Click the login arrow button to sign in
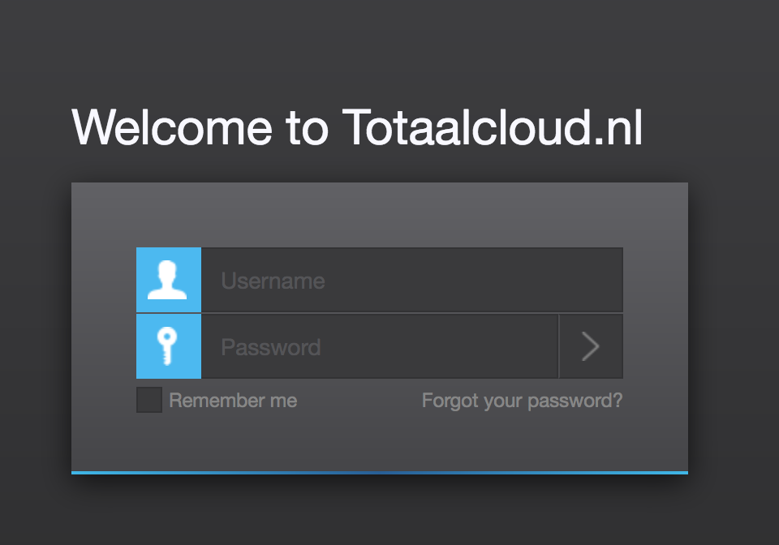Screen dimensions: 779x545 pyautogui.click(x=591, y=346)
